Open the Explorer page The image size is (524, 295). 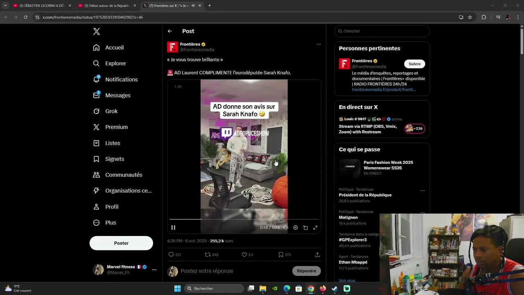click(x=109, y=64)
